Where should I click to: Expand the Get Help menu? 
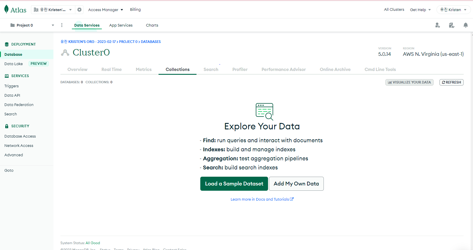[x=420, y=10]
